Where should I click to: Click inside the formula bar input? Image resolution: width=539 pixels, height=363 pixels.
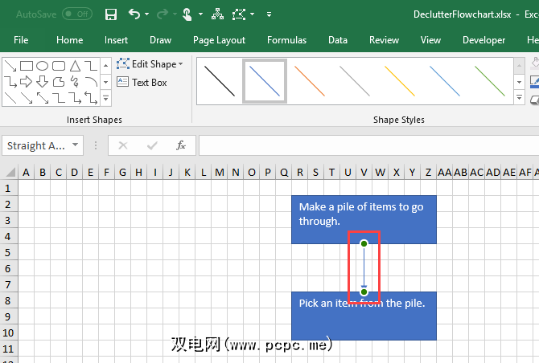point(362,145)
